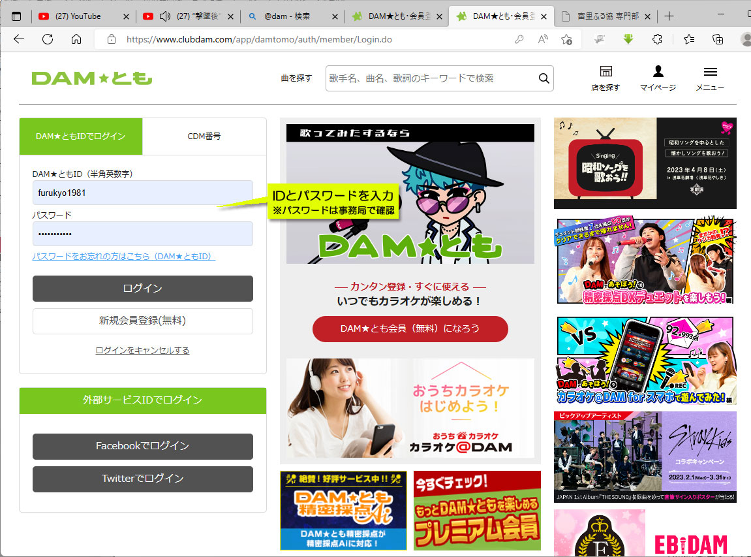Image resolution: width=751 pixels, height=557 pixels.
Task: Open the tab actions menu icon
Action: tap(16, 16)
